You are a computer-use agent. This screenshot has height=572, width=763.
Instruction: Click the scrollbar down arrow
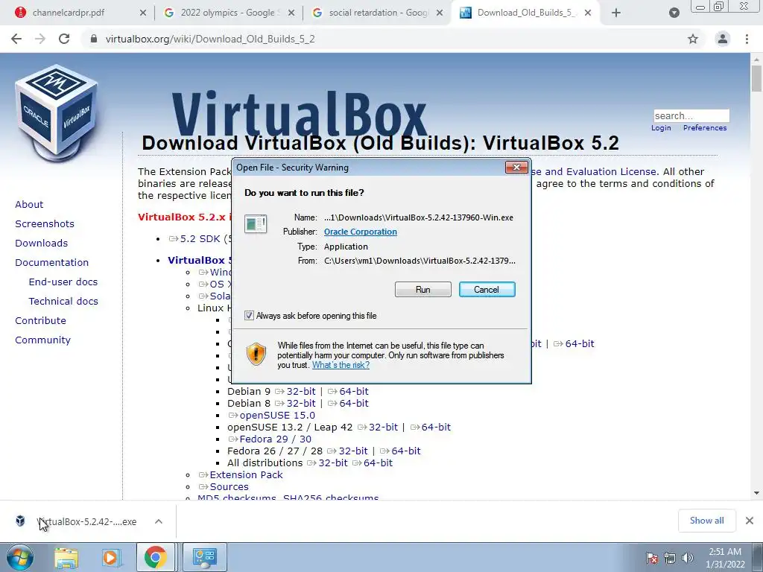(x=756, y=493)
